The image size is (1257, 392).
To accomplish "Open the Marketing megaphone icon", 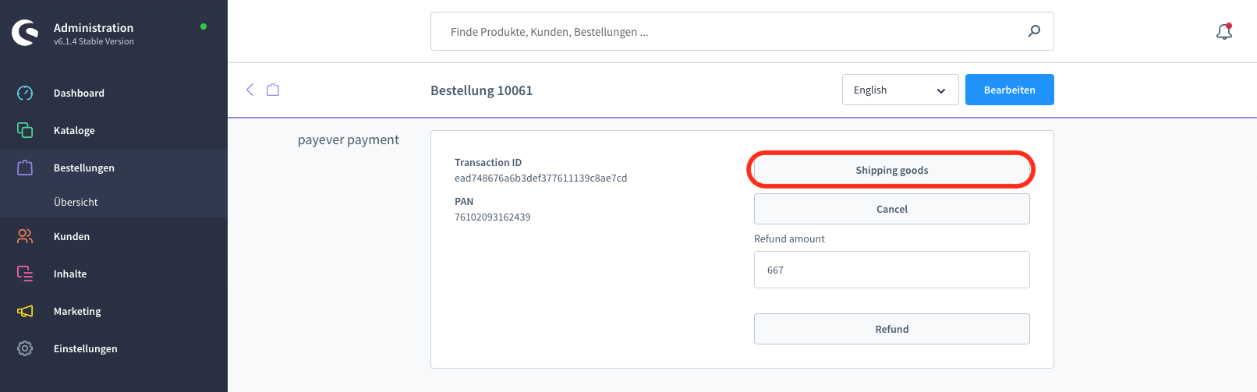I will 25,311.
